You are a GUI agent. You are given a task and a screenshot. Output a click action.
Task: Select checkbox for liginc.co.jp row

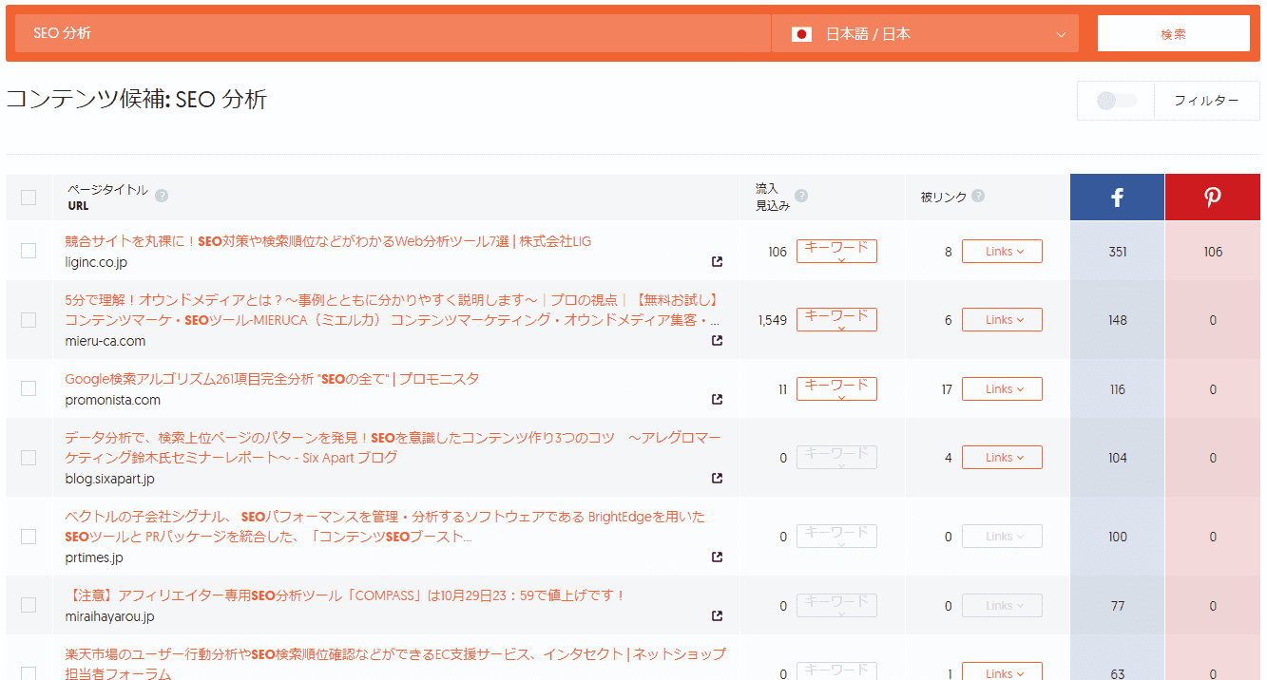29,251
